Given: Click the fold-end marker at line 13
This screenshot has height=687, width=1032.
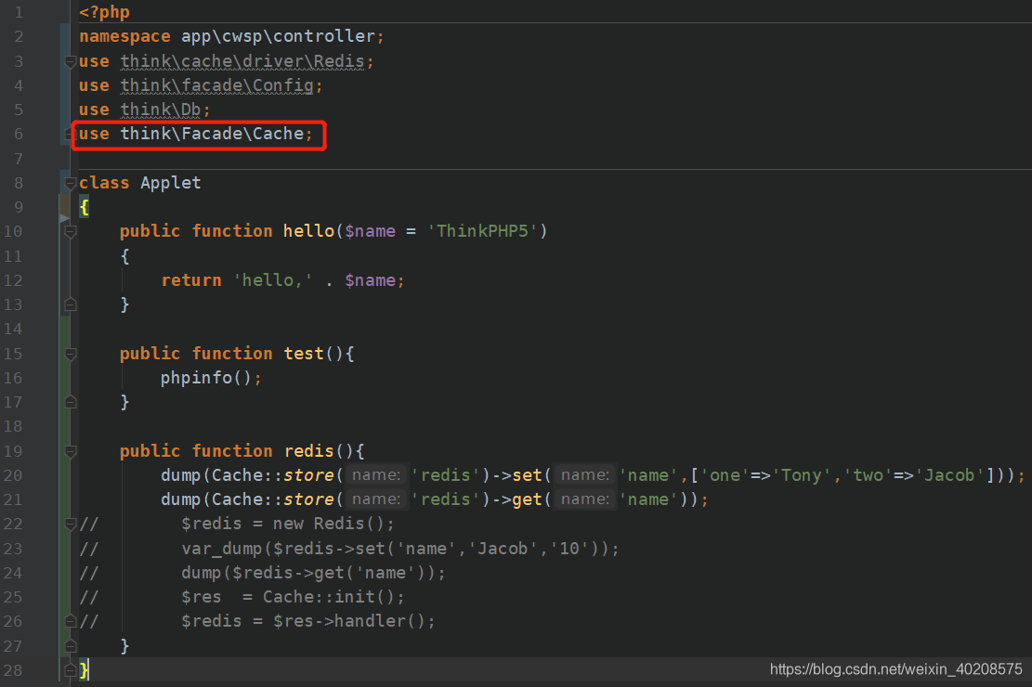Looking at the screenshot, I should click(69, 304).
